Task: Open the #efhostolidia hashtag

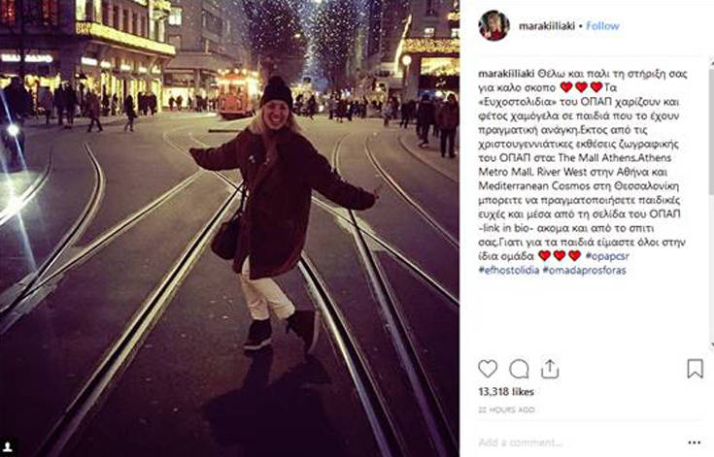Action: click(509, 270)
